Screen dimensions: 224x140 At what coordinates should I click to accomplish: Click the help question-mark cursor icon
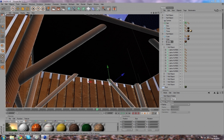[104, 9]
